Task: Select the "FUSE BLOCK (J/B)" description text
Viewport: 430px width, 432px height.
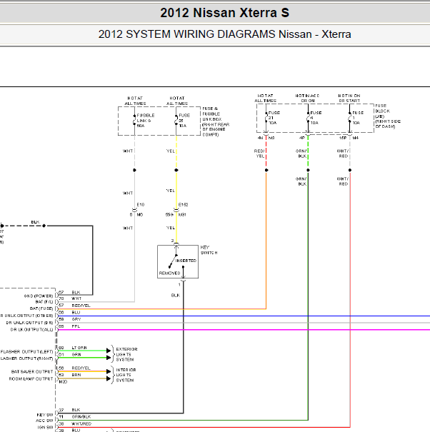Action: tap(388, 116)
